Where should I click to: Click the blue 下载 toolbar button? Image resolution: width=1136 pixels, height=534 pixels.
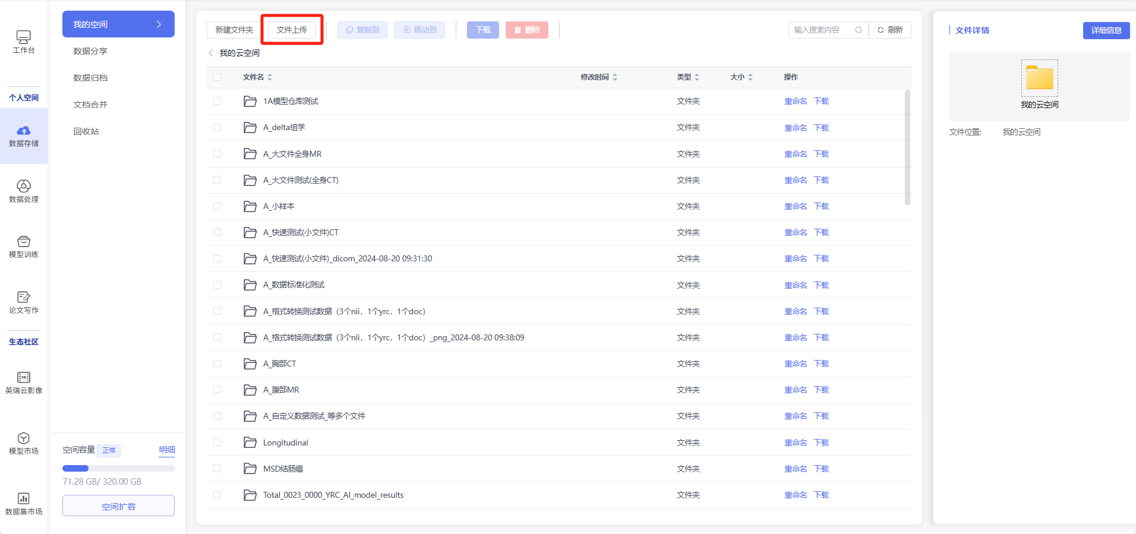483,30
